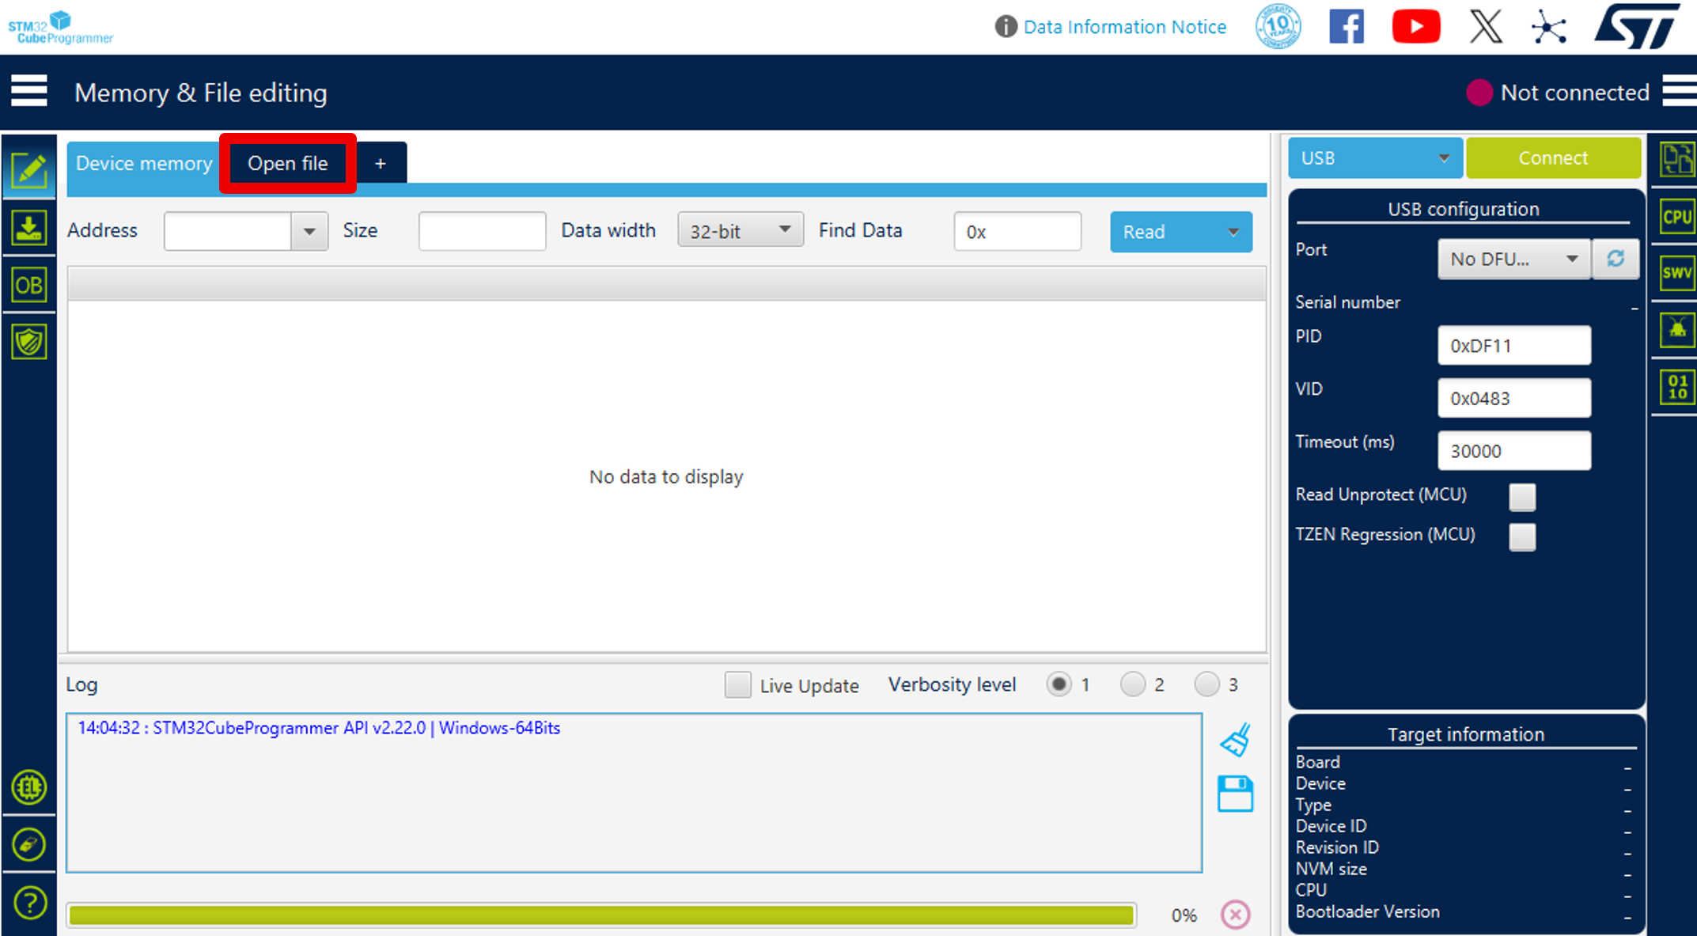Open the Port No DFU dropdown

point(1513,259)
